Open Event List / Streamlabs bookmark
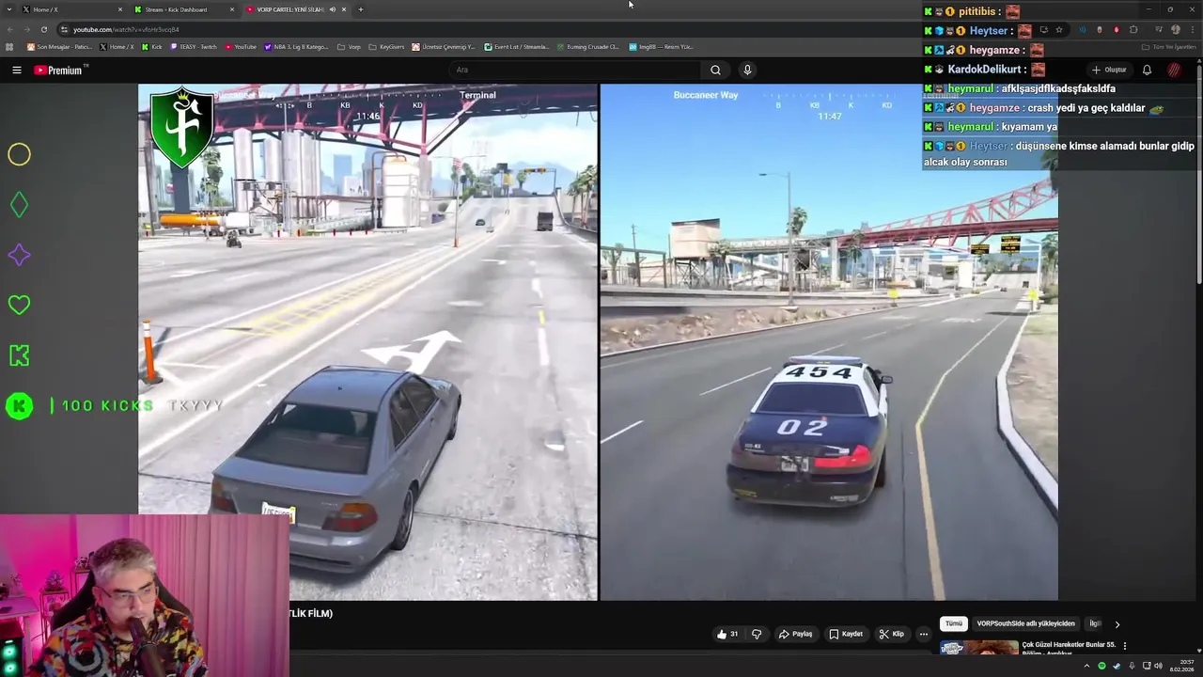Viewport: 1203px width, 677px height. [x=517, y=46]
